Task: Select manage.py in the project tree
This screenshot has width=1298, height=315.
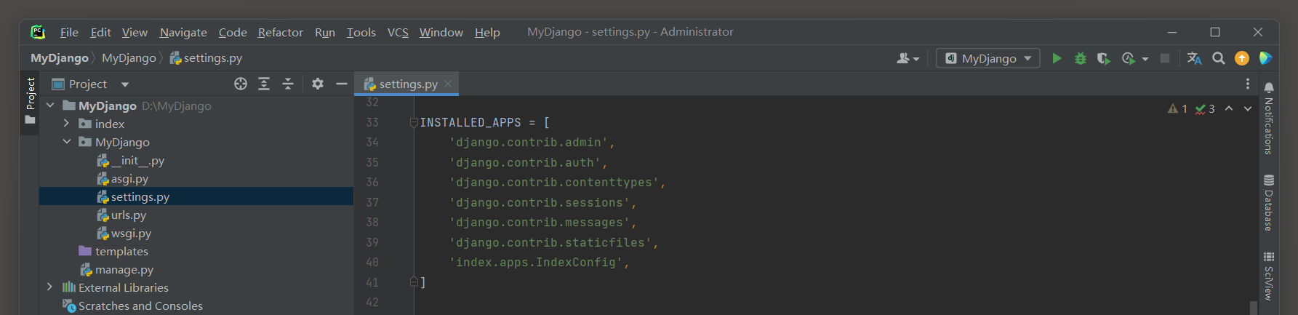Action: pyautogui.click(x=117, y=269)
